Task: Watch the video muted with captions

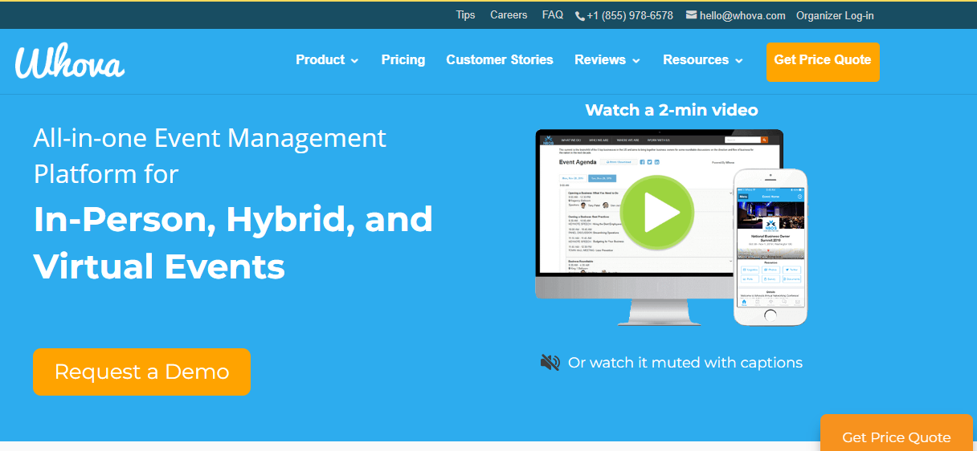Action: pos(685,363)
